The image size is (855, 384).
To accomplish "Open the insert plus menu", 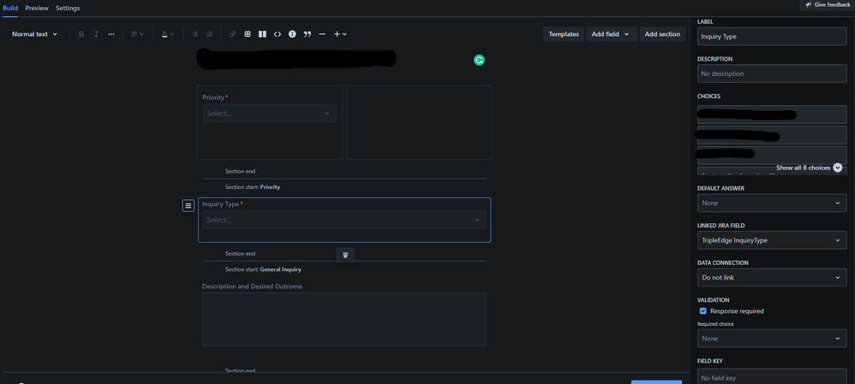I will click(340, 33).
